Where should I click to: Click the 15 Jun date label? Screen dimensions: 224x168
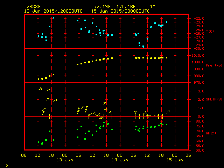coord(174,160)
